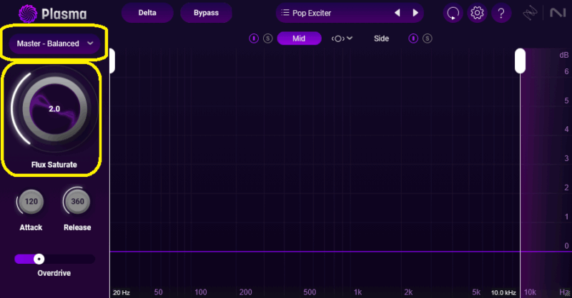Solo the Mid channel
Screen dimensions: 572x298
[x=267, y=38]
